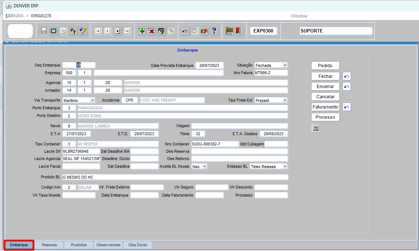Go to the last record
Screen dimensions: 419x251
click(127, 31)
